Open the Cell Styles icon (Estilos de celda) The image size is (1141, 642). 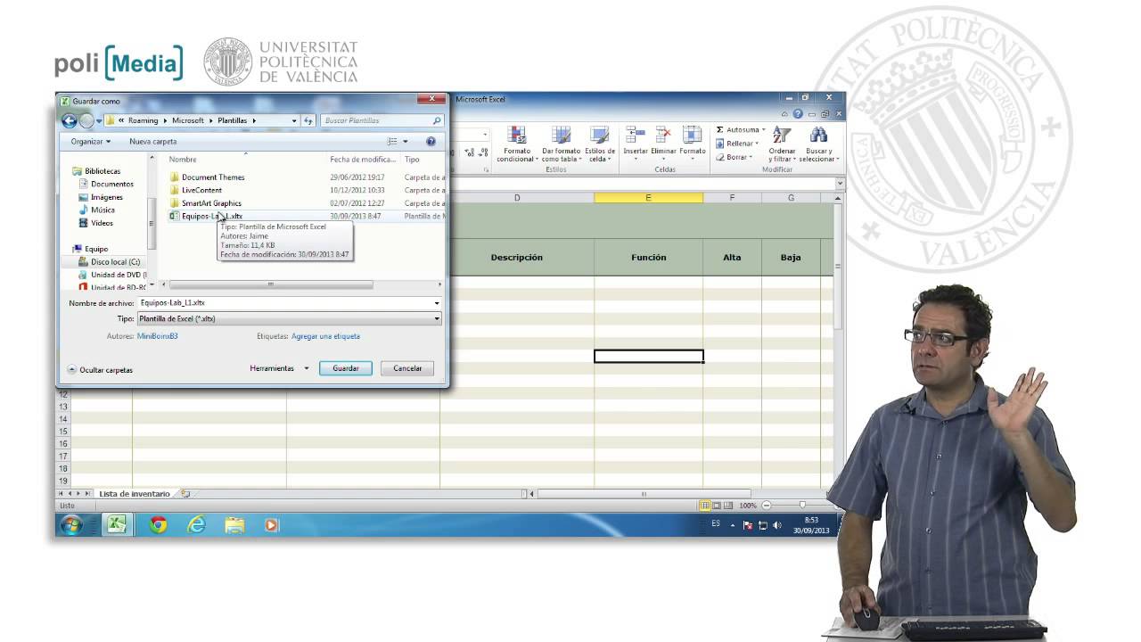[x=600, y=136]
